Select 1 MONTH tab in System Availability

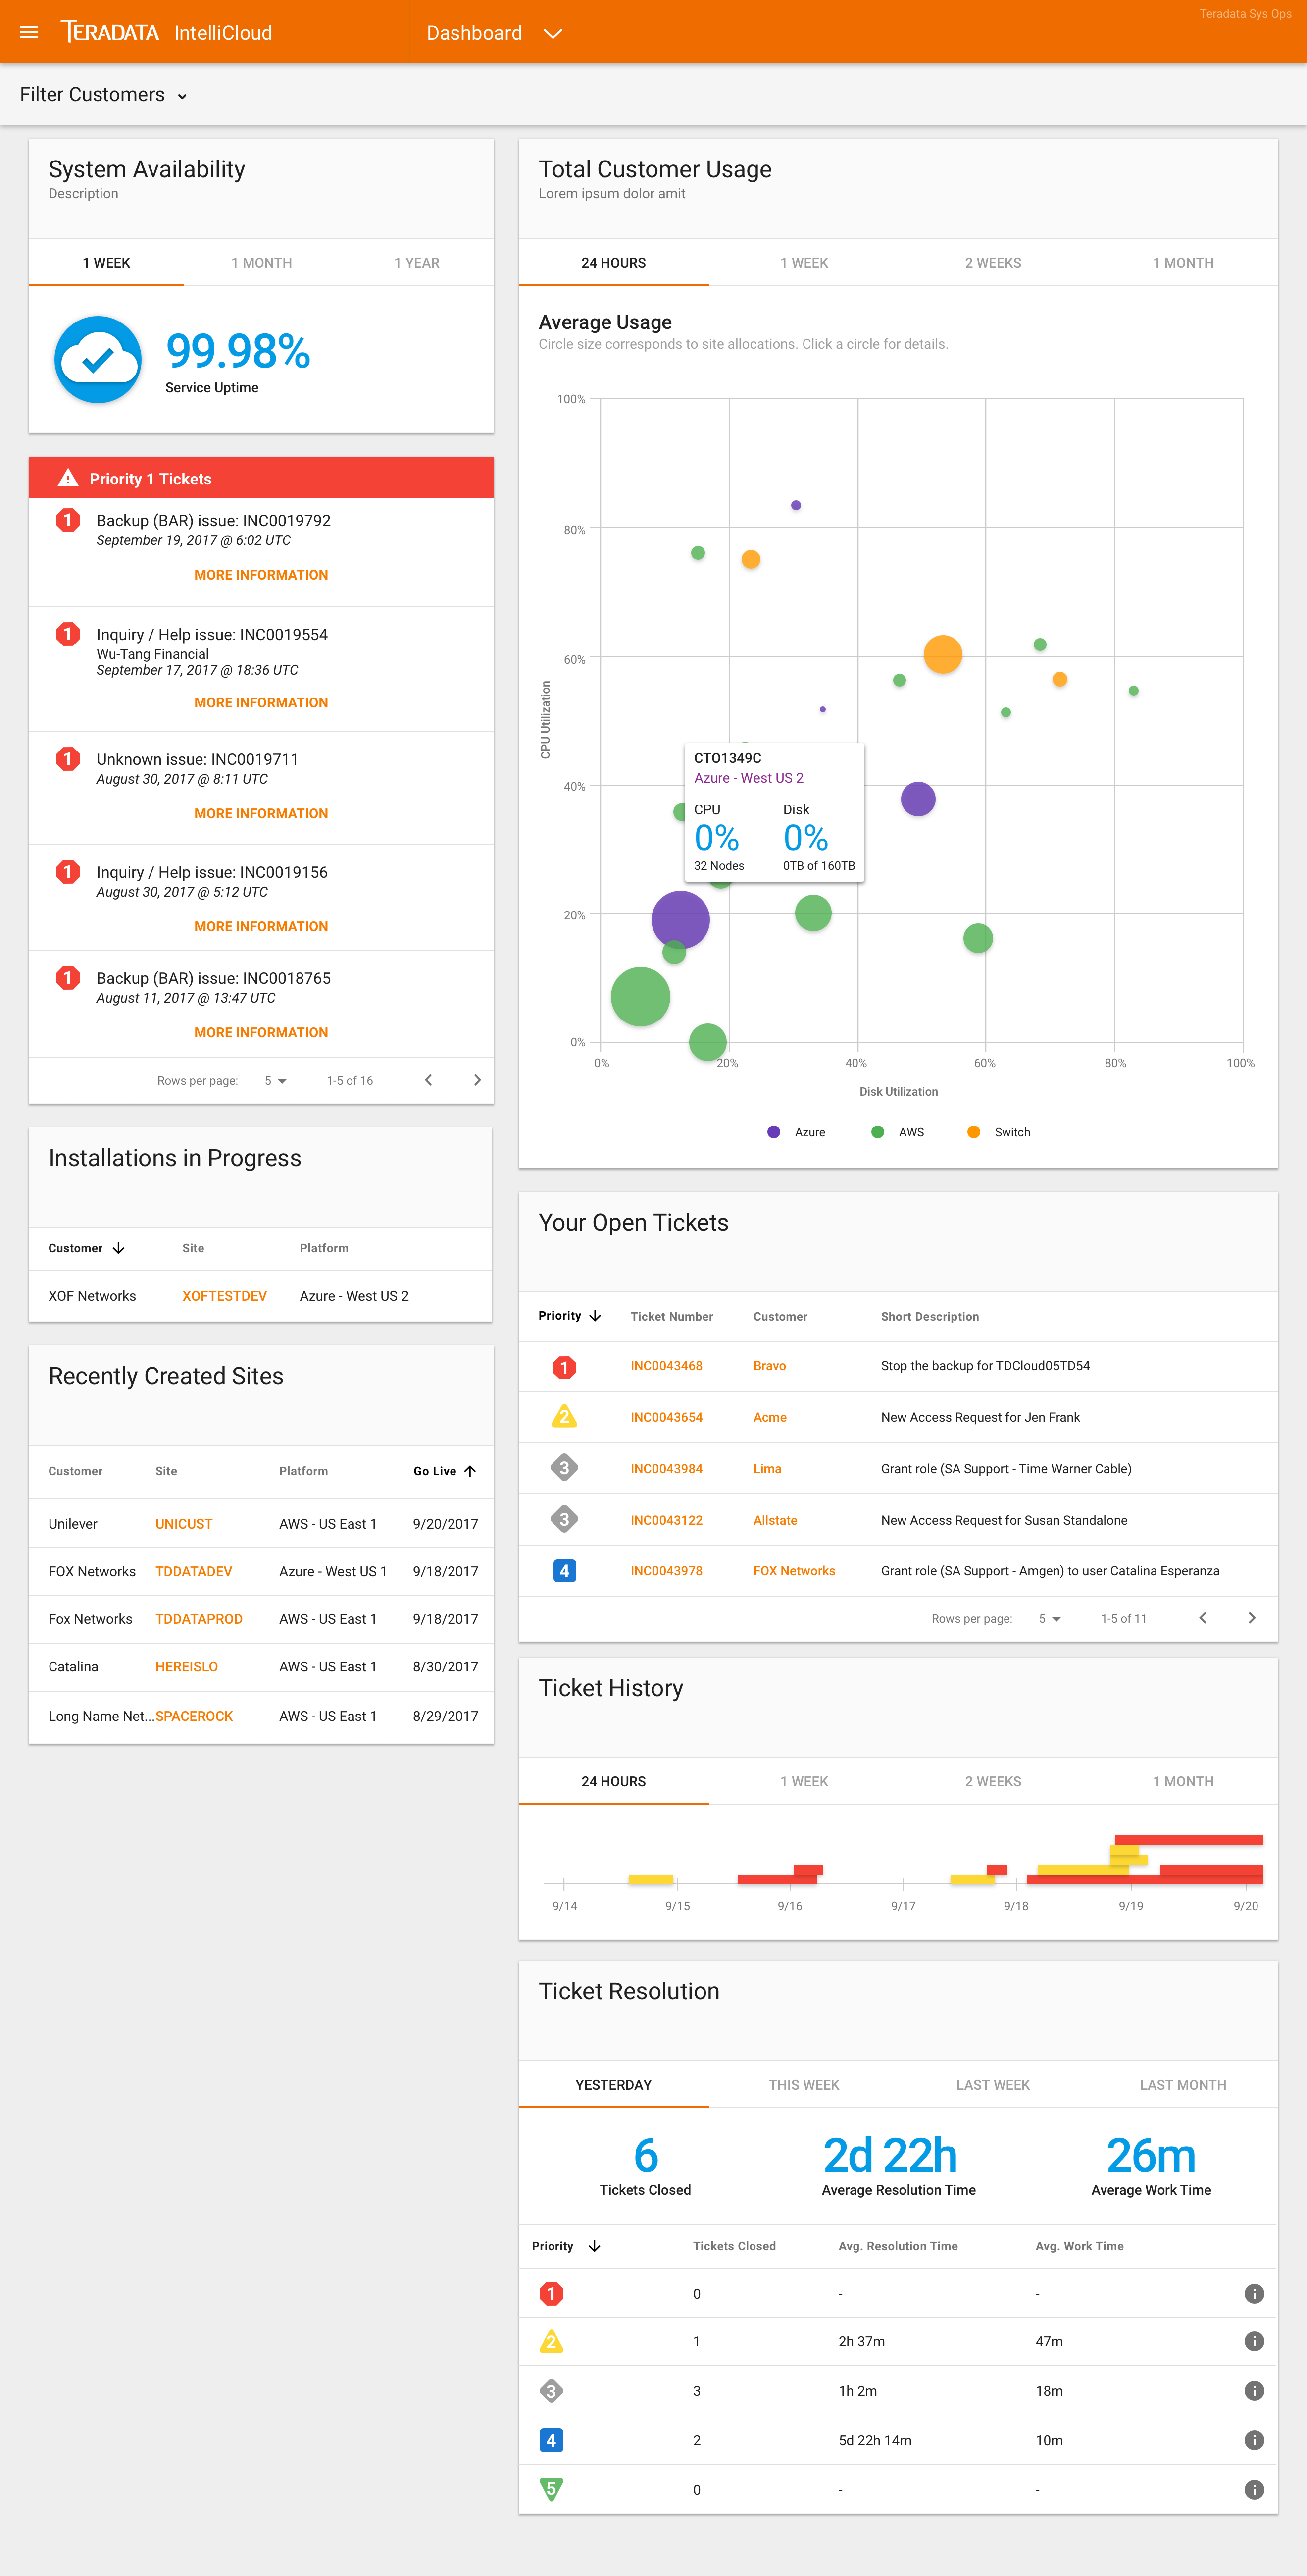(x=262, y=263)
